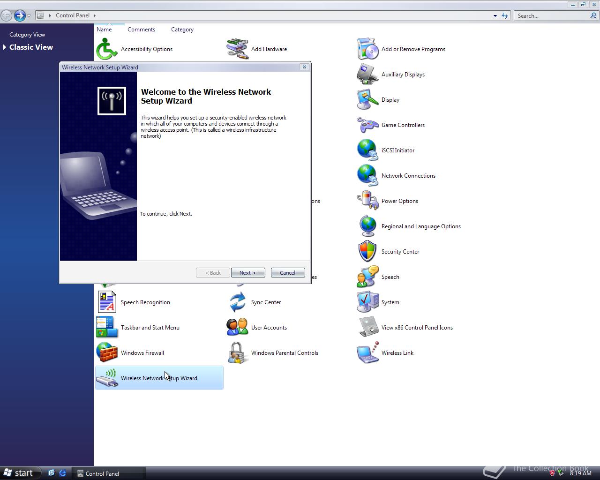The width and height of the screenshot is (600, 480).
Task: Open the Regional and Language Options icon
Action: click(x=367, y=226)
